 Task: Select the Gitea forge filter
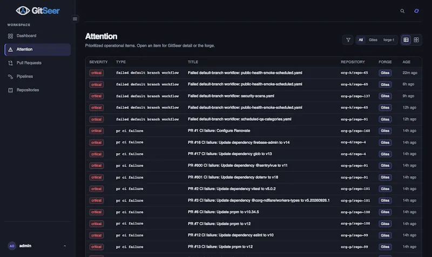point(373,40)
